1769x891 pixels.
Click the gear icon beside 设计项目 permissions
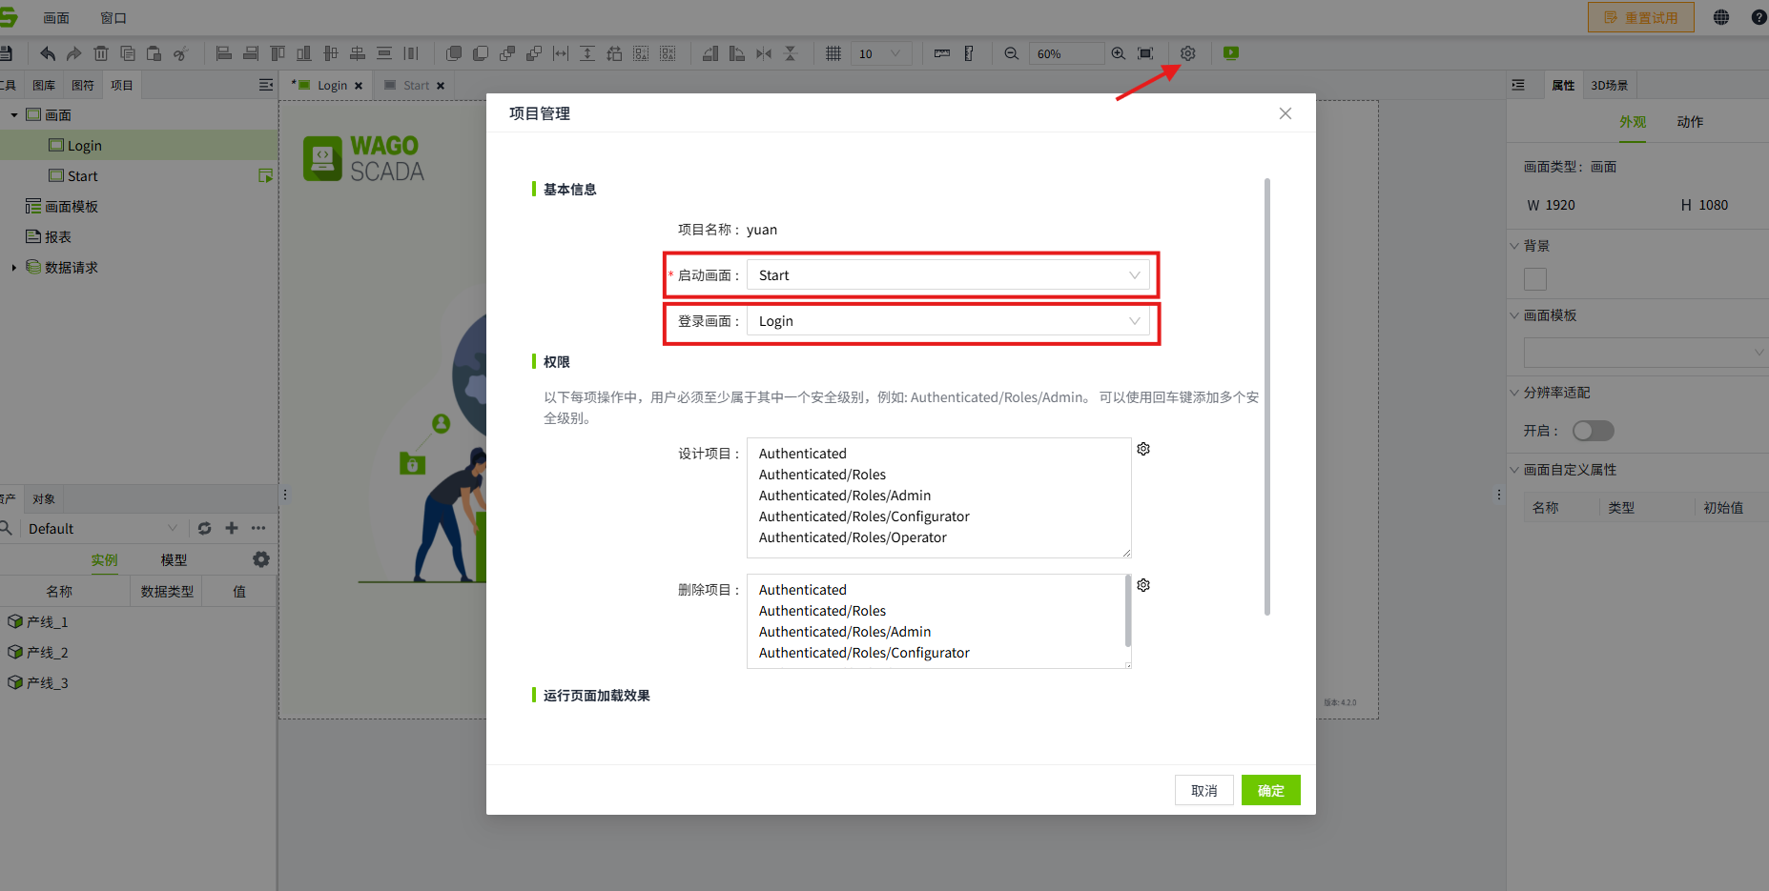[x=1143, y=449]
